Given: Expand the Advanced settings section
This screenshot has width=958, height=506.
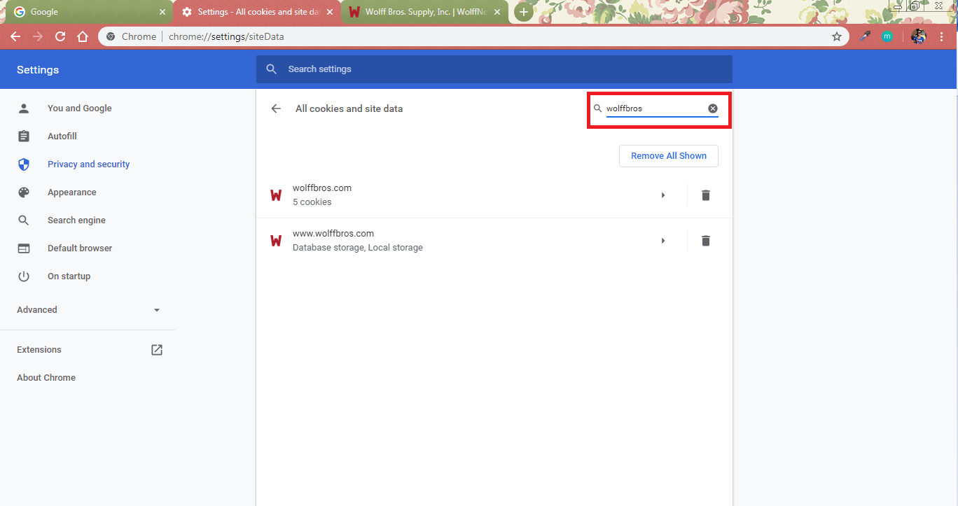Looking at the screenshot, I should coord(88,310).
